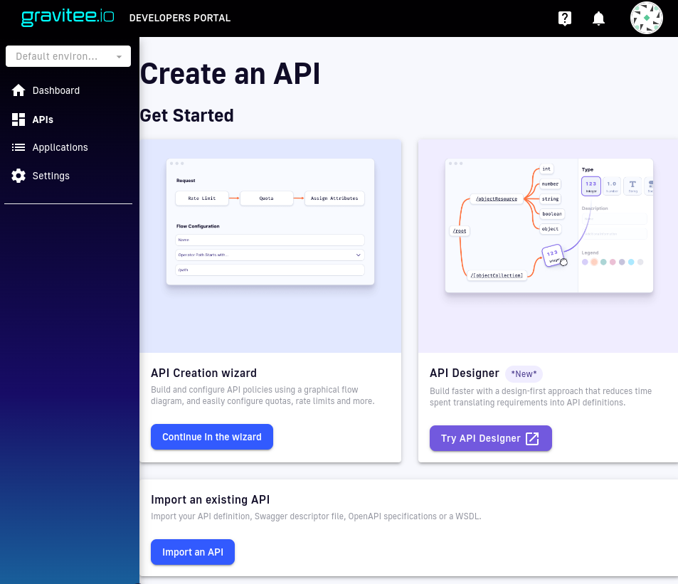Click the Applications list icon
The height and width of the screenshot is (584, 678).
click(18, 147)
